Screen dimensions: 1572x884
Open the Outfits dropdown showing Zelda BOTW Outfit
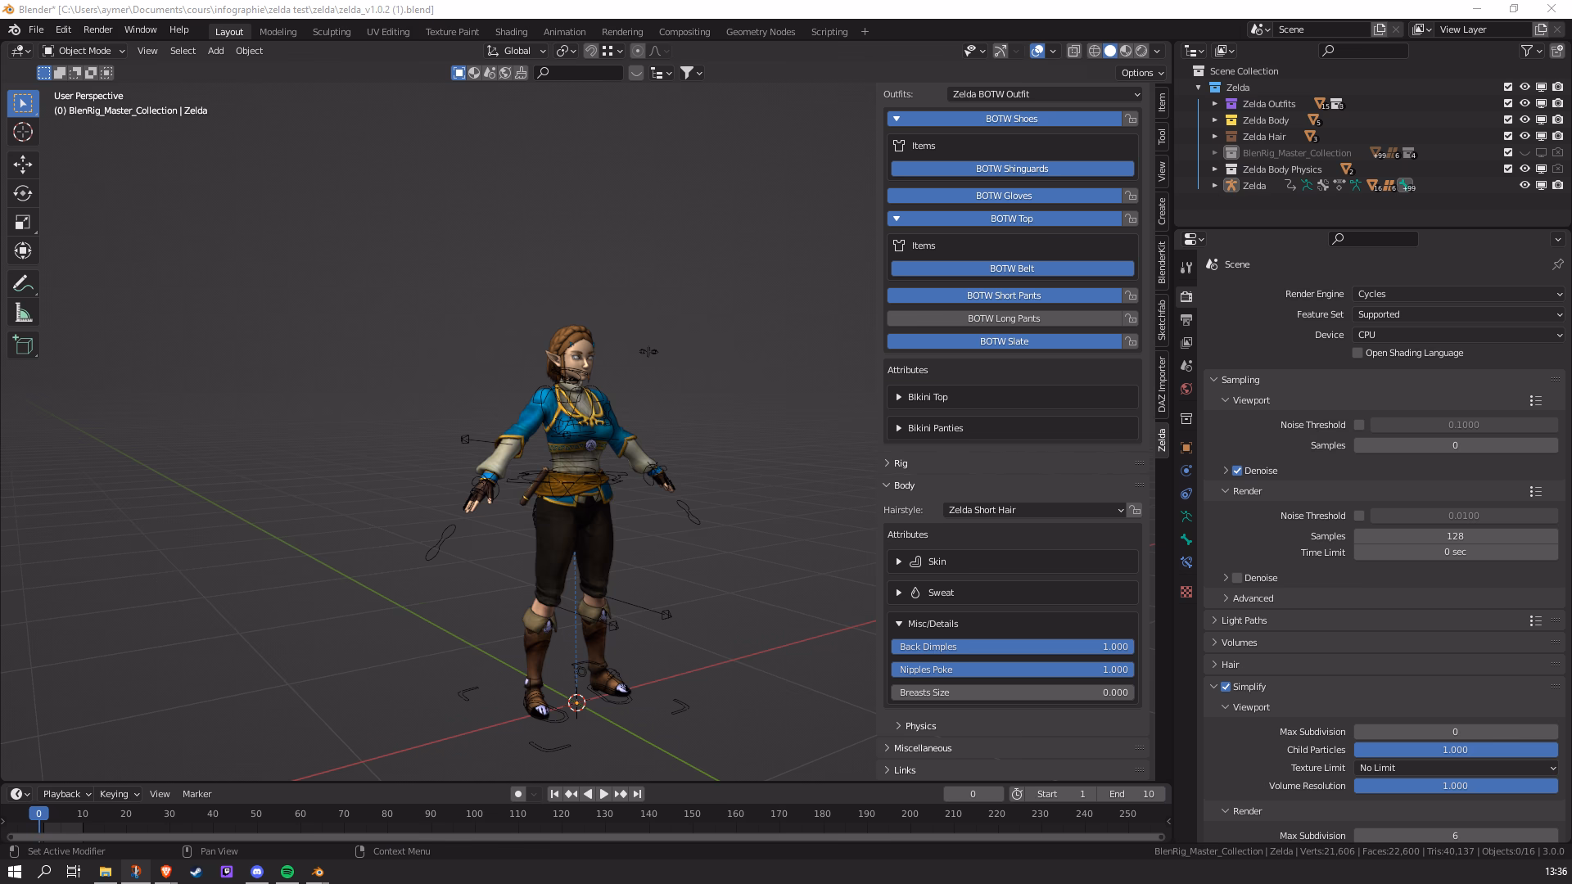[1045, 94]
